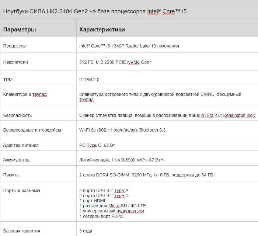Click the "1 порт HDMI" line
The height and width of the screenshot is (236, 258).
(x=92, y=201)
